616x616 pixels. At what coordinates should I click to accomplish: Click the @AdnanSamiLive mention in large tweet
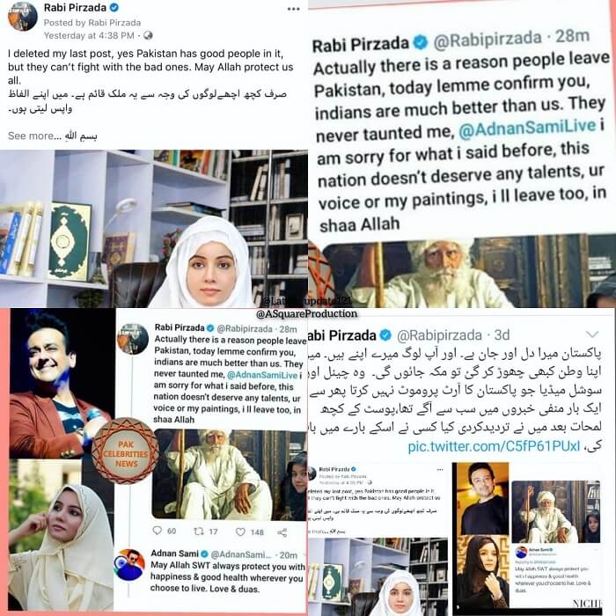click(528, 128)
